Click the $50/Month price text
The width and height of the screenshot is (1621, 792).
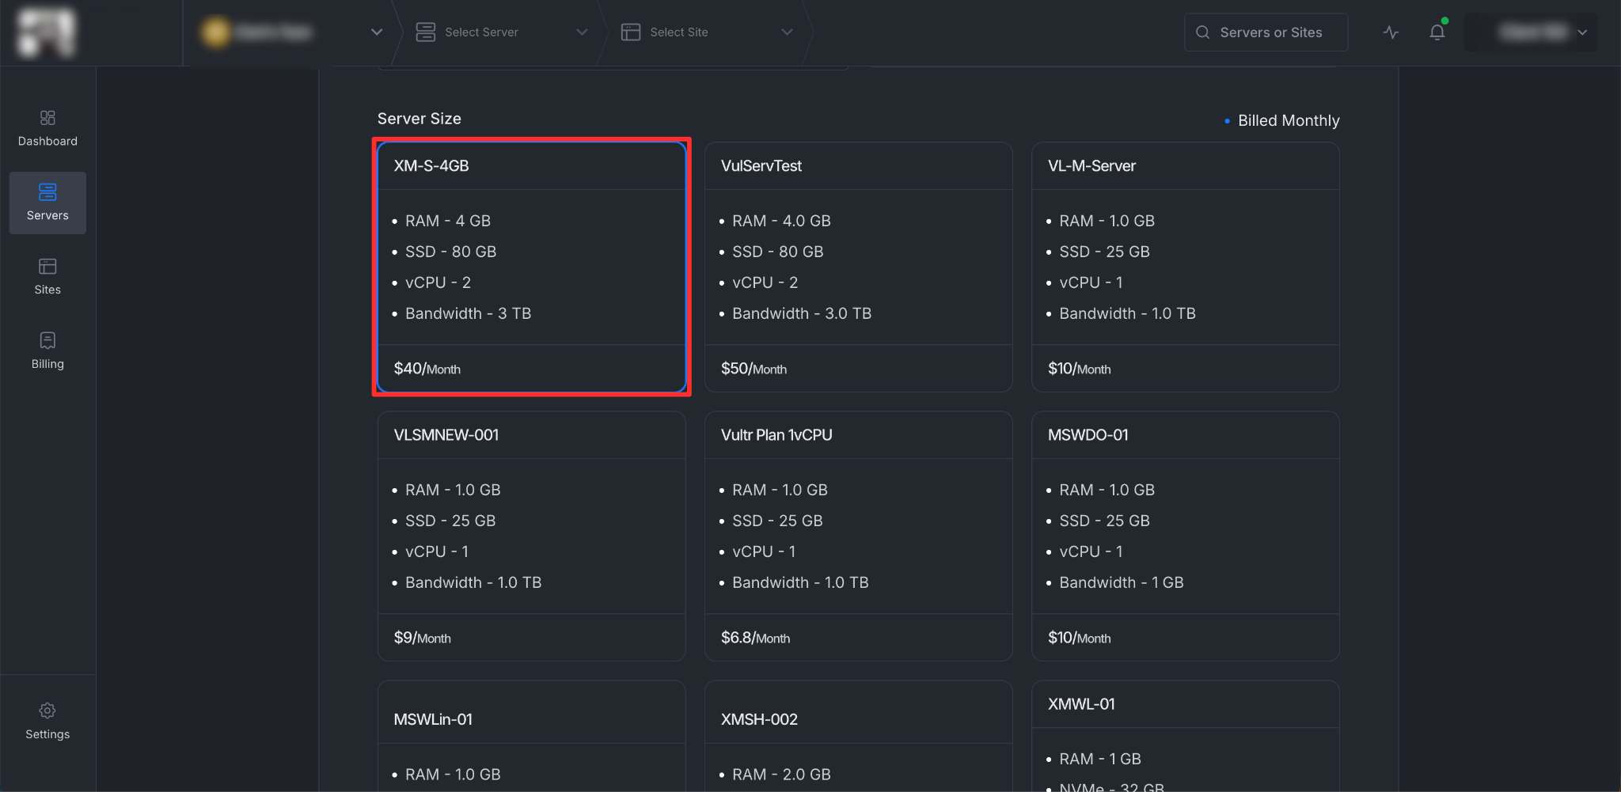pyautogui.click(x=754, y=369)
